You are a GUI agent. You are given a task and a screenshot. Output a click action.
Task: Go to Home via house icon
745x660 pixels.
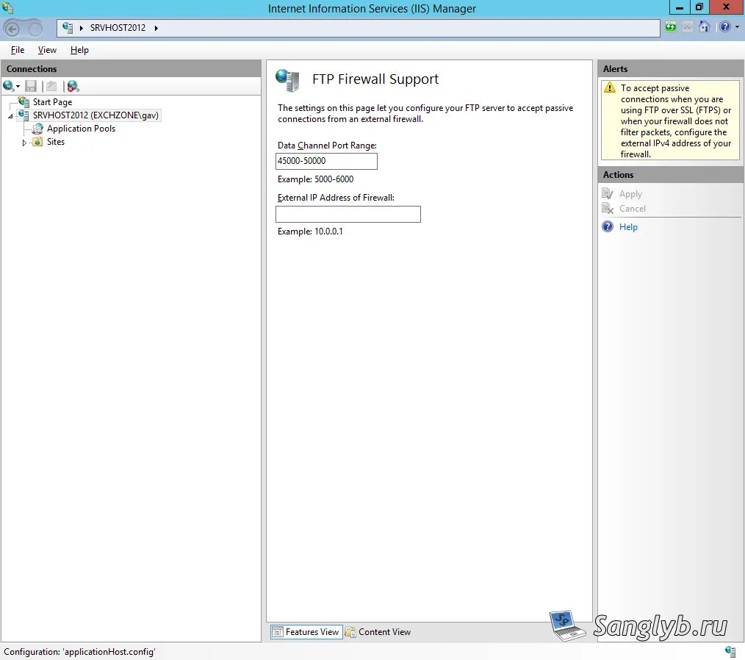point(704,26)
